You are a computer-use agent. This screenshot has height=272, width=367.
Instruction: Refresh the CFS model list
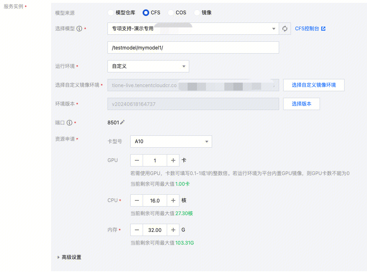[x=285, y=29]
